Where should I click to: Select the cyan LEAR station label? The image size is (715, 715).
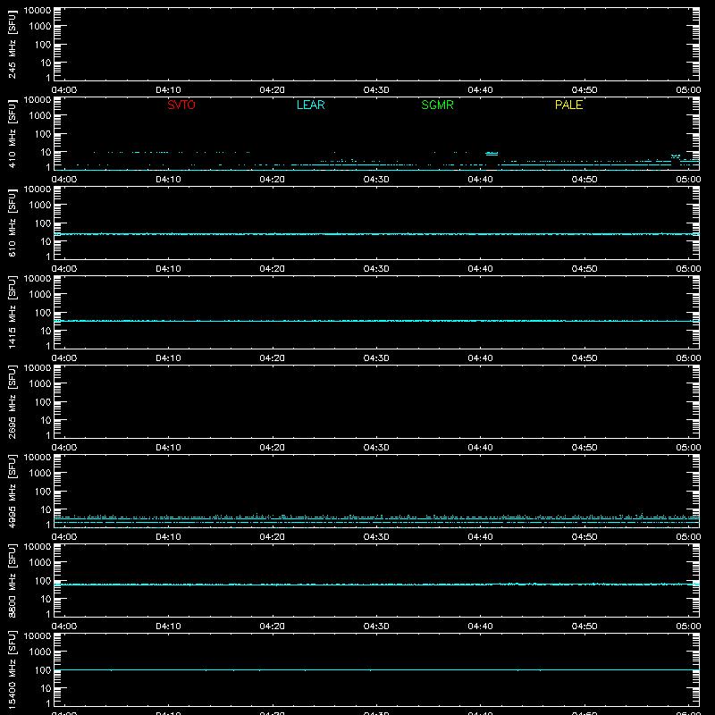[x=310, y=105]
